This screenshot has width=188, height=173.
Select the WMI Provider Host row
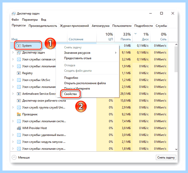[x=89, y=128]
